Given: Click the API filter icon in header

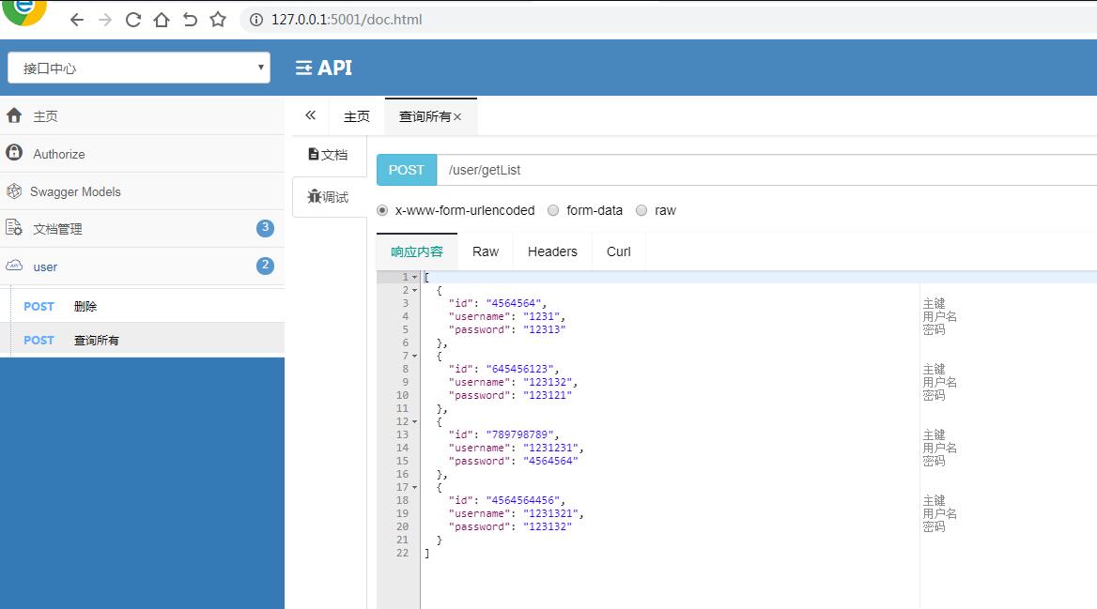Looking at the screenshot, I should click(305, 67).
